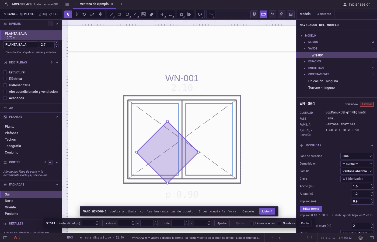Toggle the ruler measure icon

[x=263, y=14]
